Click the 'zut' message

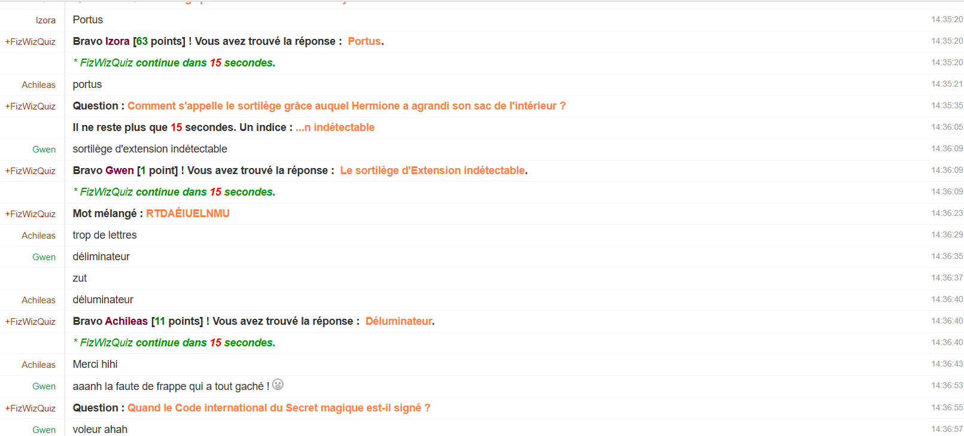tap(80, 278)
